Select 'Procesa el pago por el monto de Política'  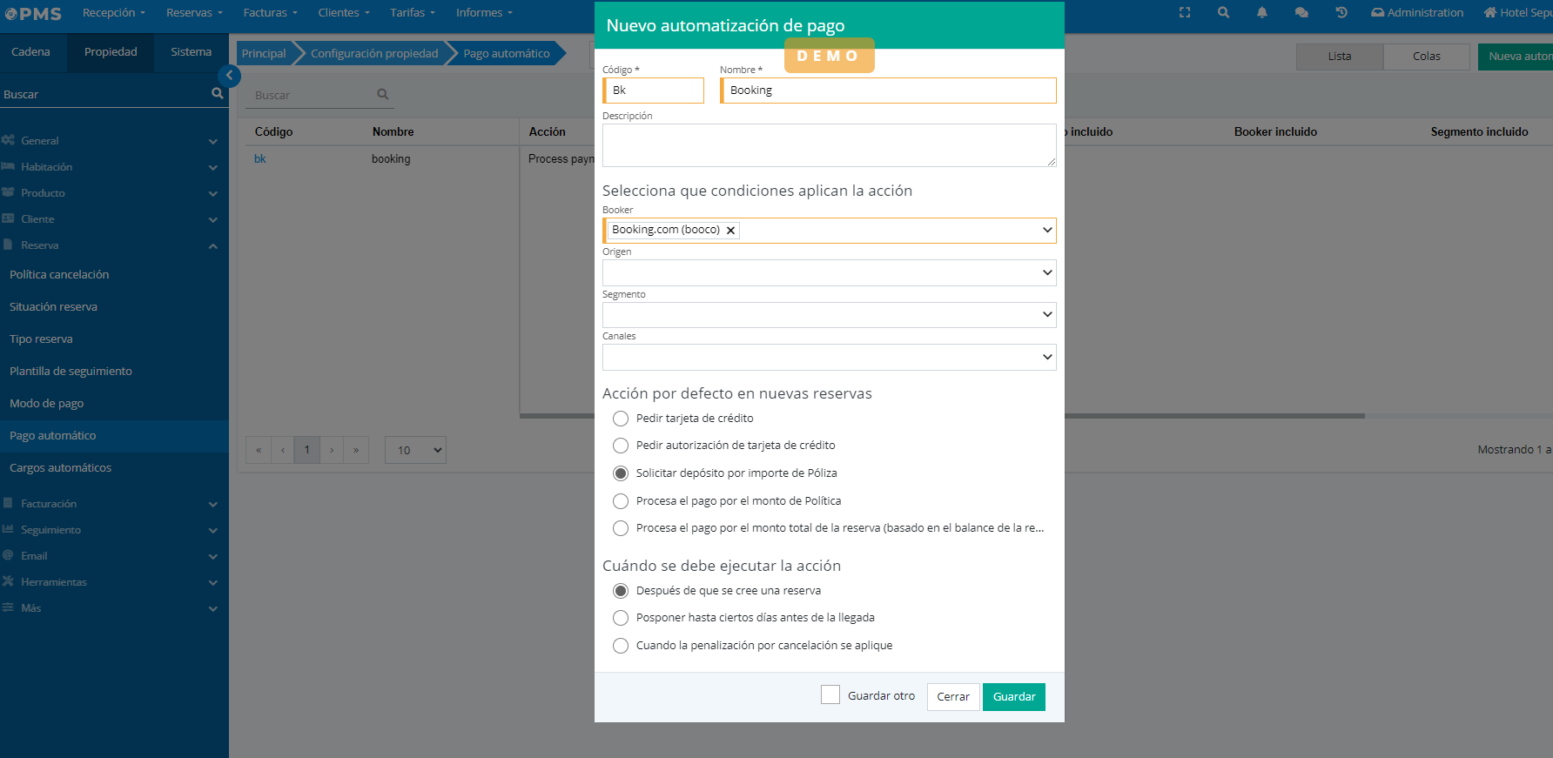coord(621,501)
